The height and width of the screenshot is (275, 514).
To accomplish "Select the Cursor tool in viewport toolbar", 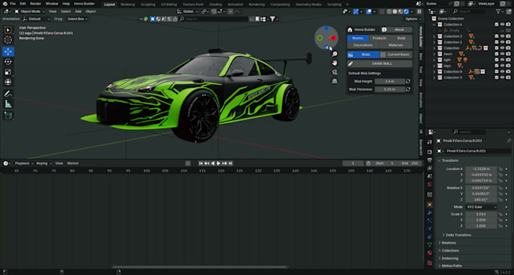I will [x=8, y=40].
